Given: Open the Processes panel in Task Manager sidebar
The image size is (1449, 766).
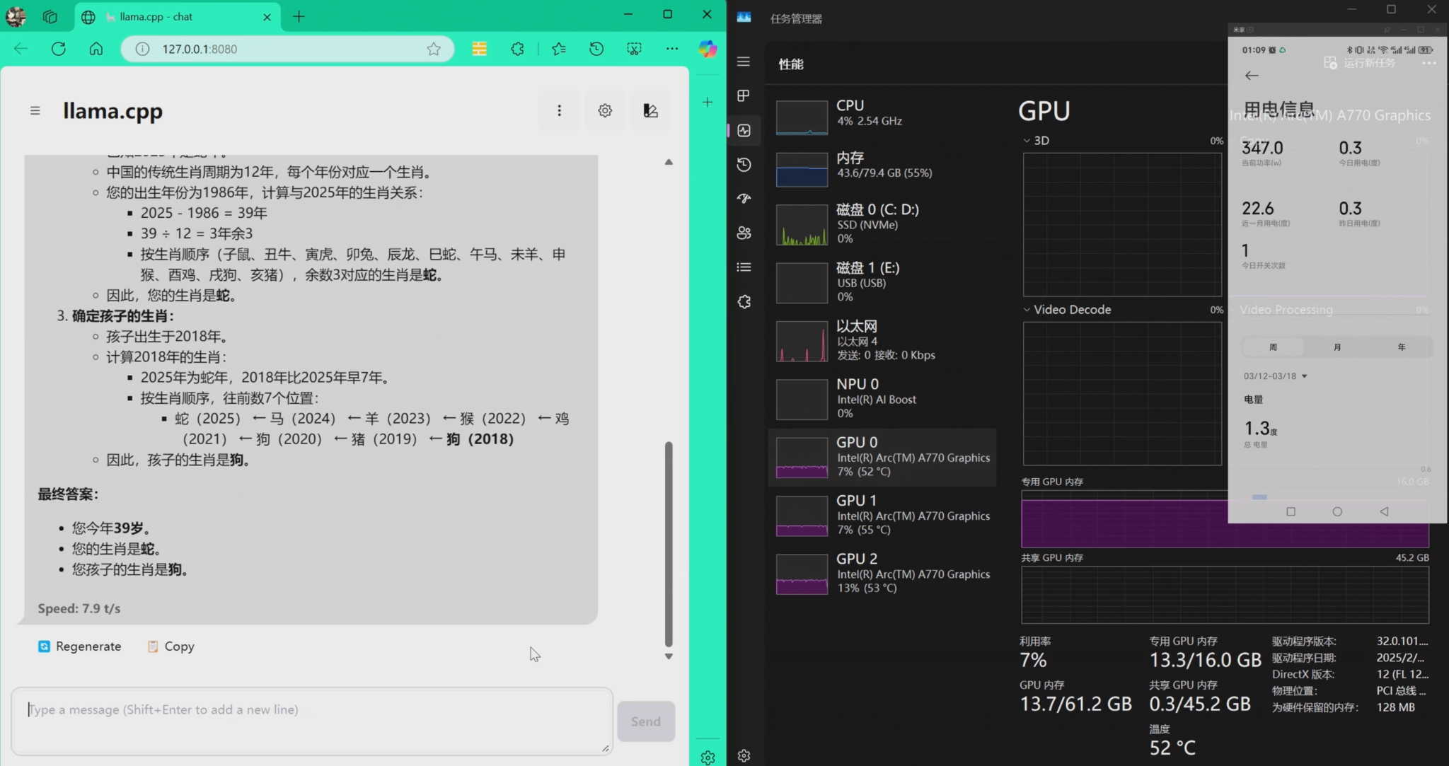Looking at the screenshot, I should 744,95.
